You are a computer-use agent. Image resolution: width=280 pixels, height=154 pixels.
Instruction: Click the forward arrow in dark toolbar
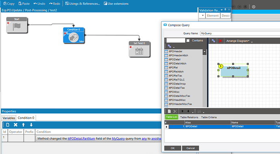point(239,7)
